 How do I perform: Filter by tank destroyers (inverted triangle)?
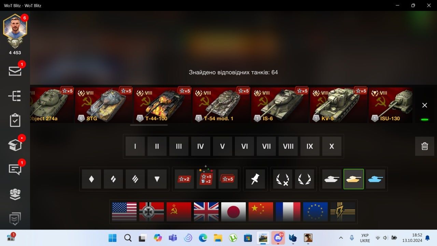[157, 179]
